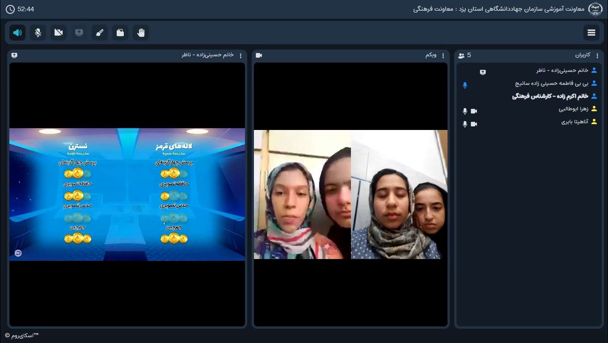Toggle the webcam button in the toolbar

click(59, 33)
